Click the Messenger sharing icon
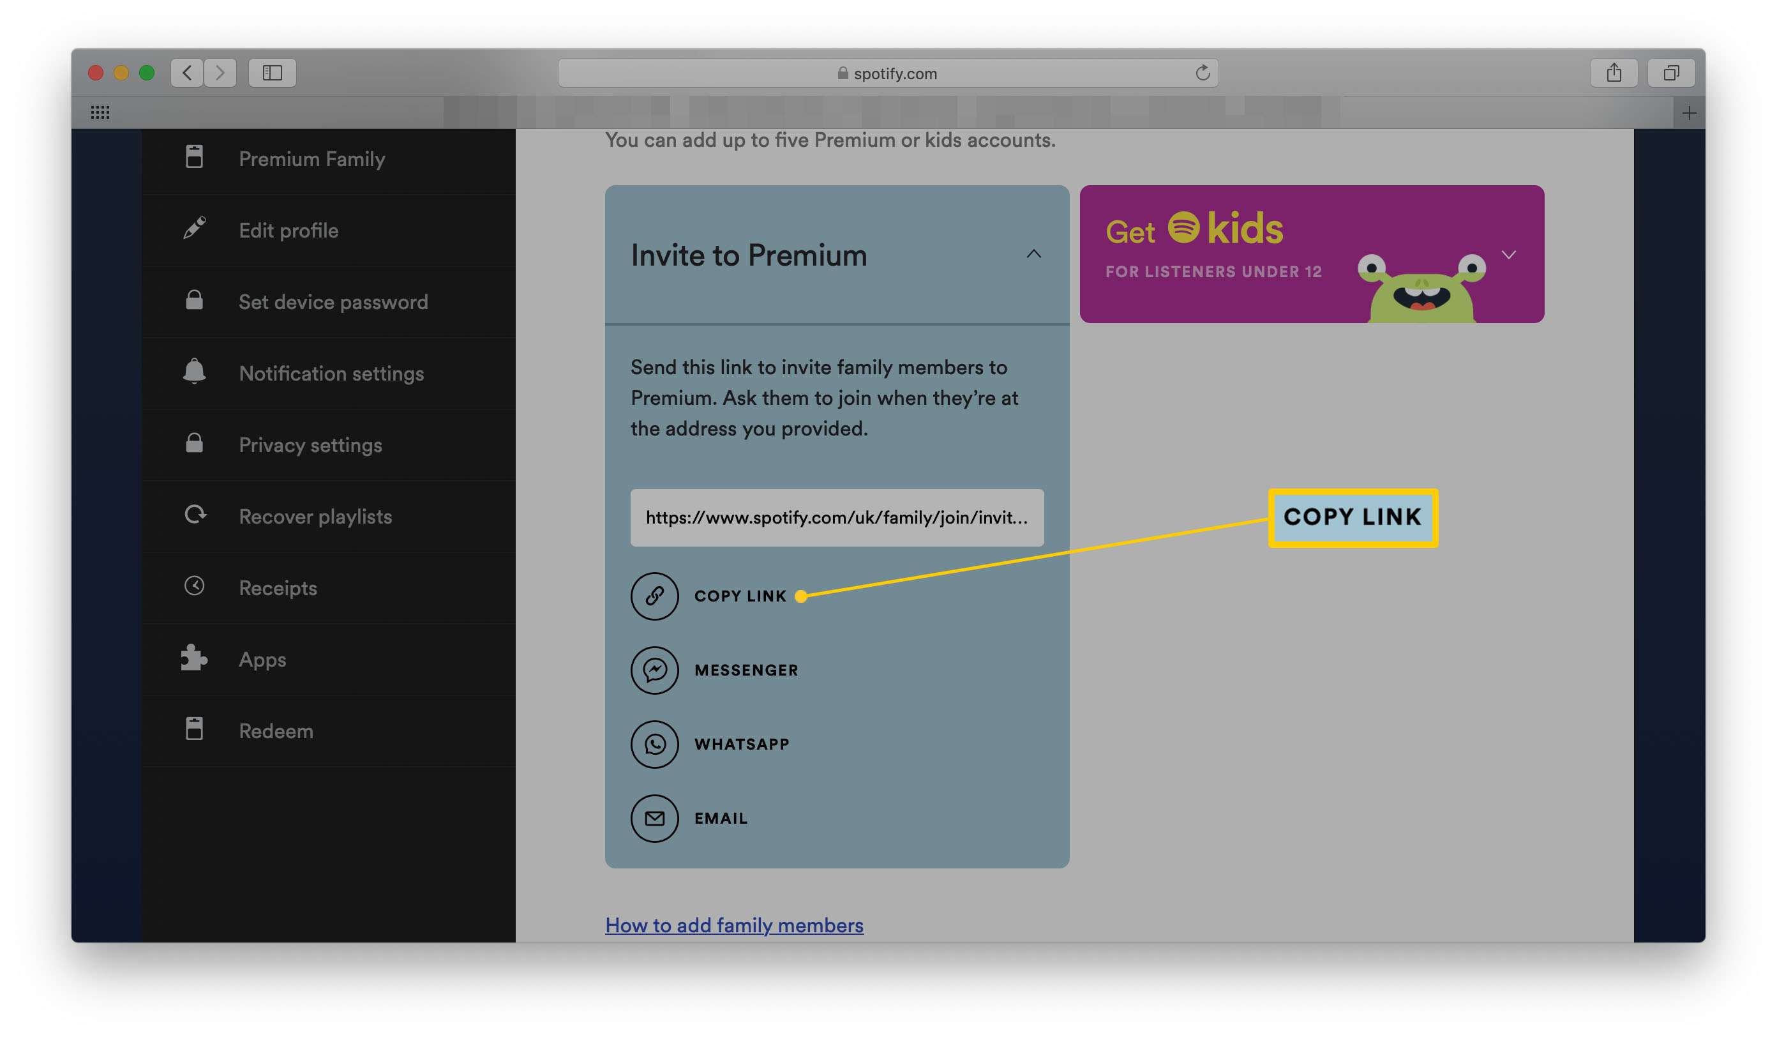The image size is (1777, 1037). pos(654,669)
